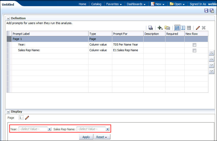Open the Favorites menu
Image resolution: width=217 pixels, height=141 pixels.
[x=114, y=4]
